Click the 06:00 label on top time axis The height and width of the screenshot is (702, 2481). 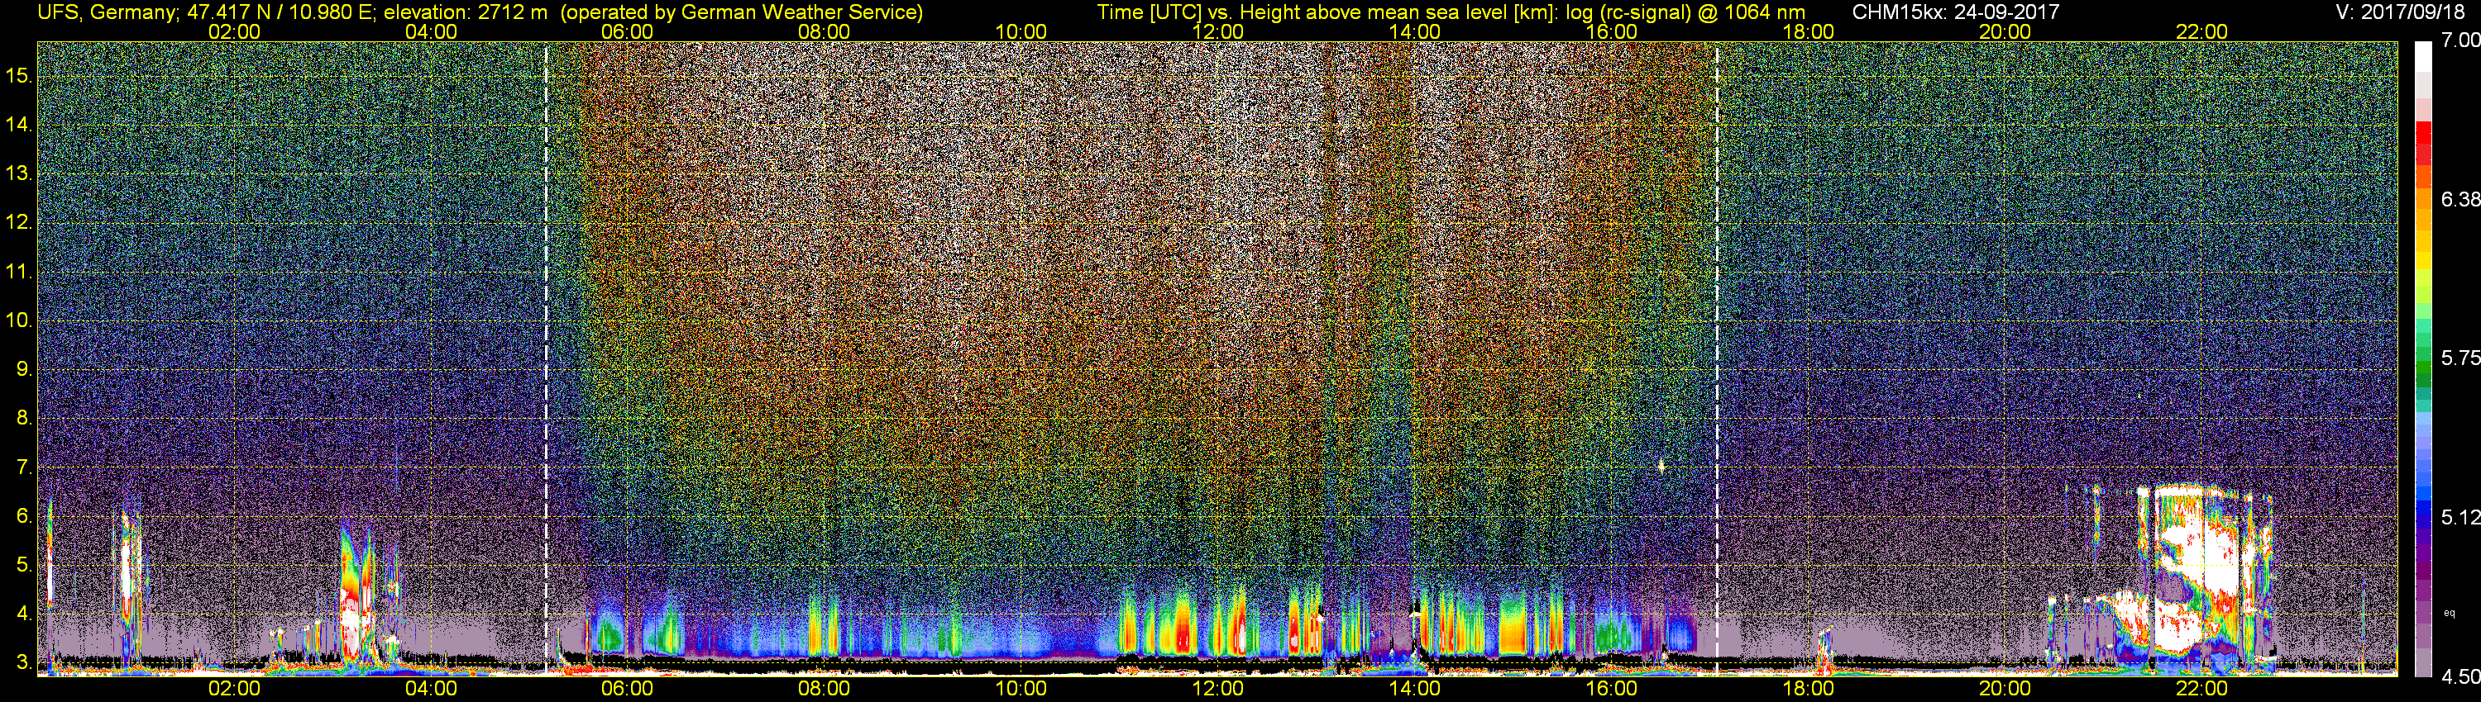click(x=627, y=31)
